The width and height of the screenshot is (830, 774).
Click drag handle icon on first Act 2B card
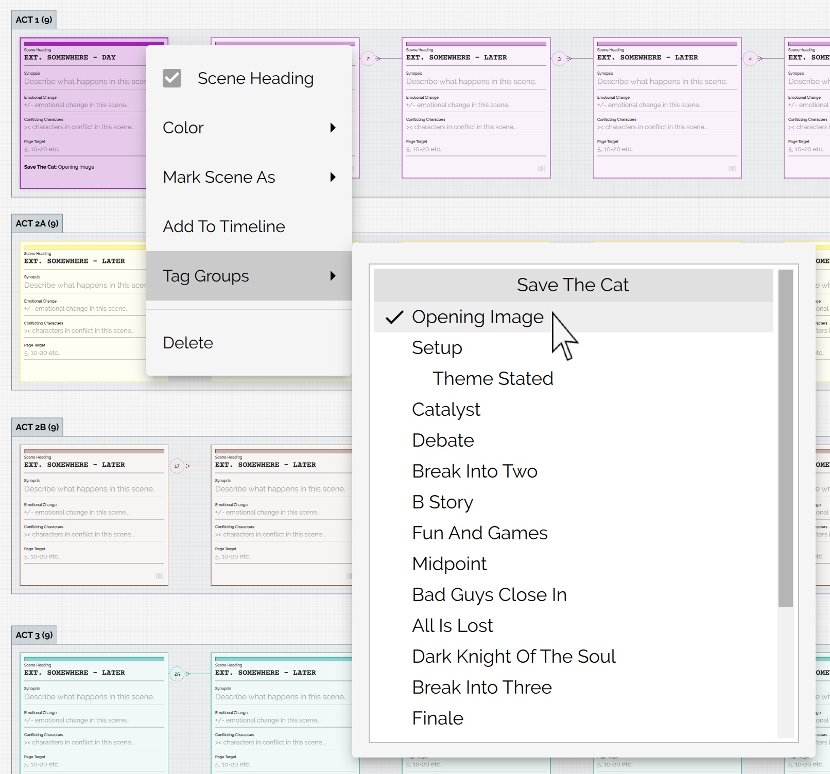tap(159, 576)
